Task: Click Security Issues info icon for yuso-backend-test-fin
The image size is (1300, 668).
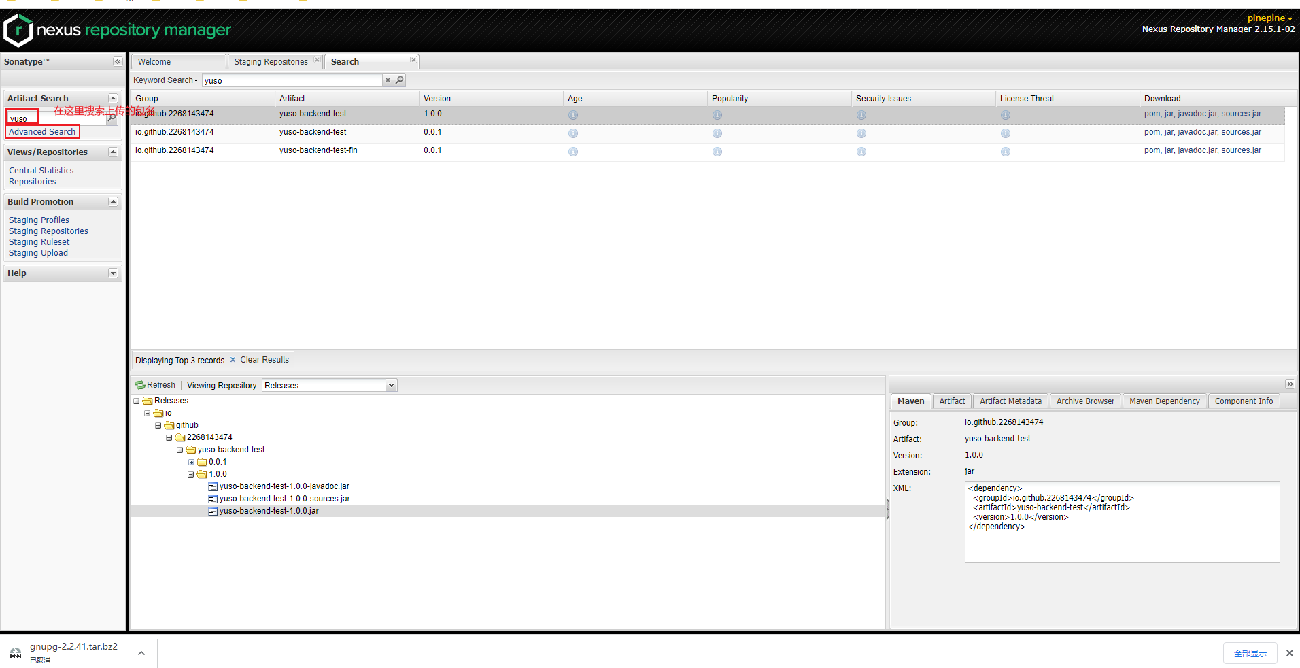Action: (861, 152)
